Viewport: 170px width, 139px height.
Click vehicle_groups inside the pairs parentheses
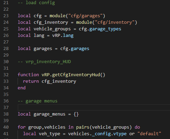111,127
